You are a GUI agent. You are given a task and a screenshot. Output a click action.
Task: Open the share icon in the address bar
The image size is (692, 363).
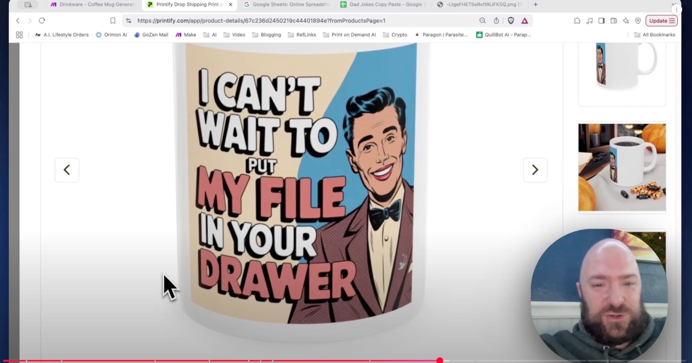click(x=496, y=21)
